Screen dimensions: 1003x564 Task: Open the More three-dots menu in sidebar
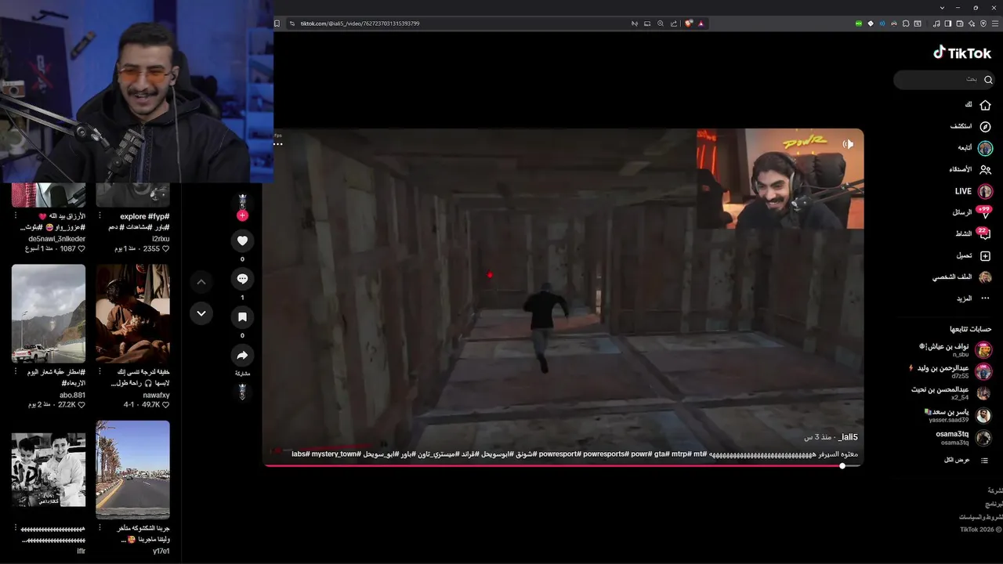click(985, 298)
